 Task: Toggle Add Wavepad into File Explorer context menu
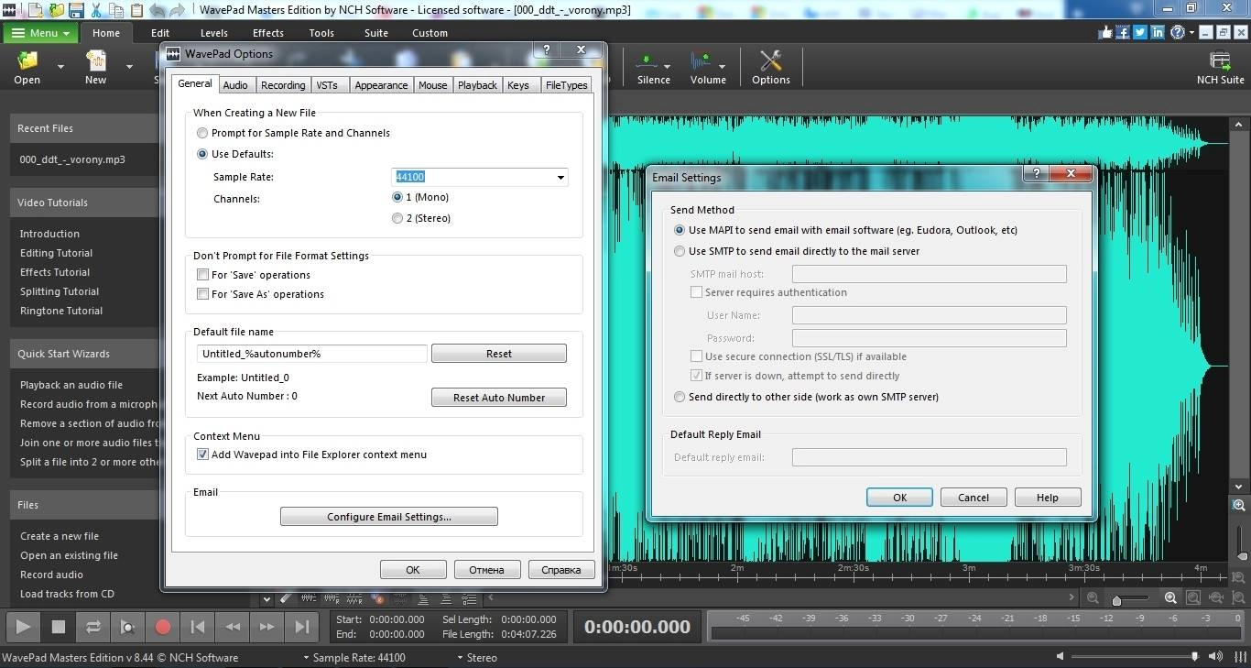203,454
